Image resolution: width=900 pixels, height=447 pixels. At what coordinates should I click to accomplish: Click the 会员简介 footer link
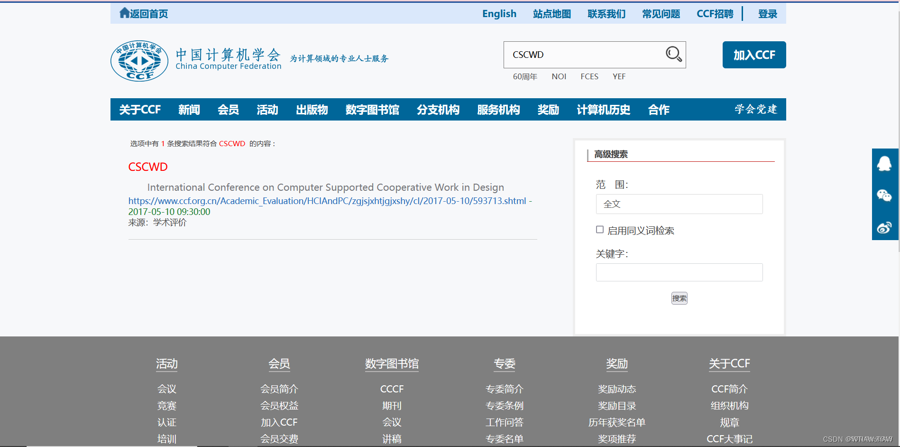pyautogui.click(x=279, y=389)
